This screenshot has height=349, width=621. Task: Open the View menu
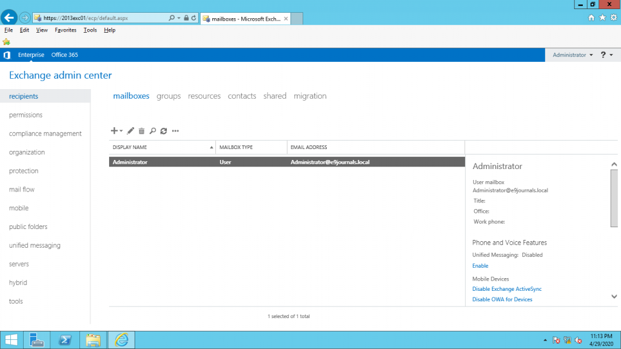coord(42,30)
